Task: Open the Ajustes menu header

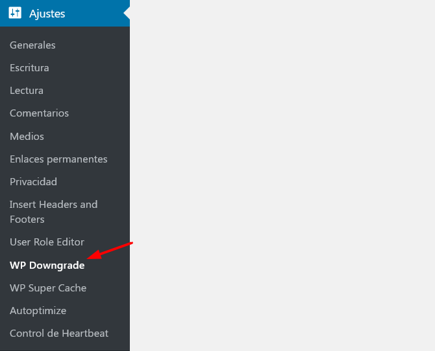Action: 65,14
